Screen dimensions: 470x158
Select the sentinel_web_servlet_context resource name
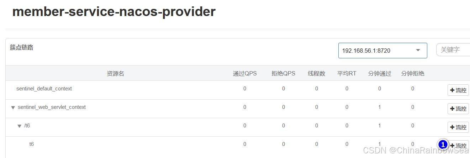(x=52, y=107)
